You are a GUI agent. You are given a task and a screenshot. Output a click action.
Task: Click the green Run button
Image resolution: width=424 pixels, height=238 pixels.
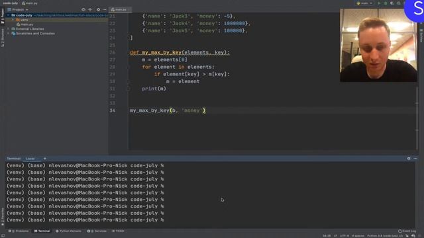[379, 3]
